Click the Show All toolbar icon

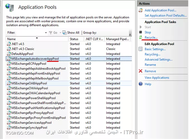[64, 33]
